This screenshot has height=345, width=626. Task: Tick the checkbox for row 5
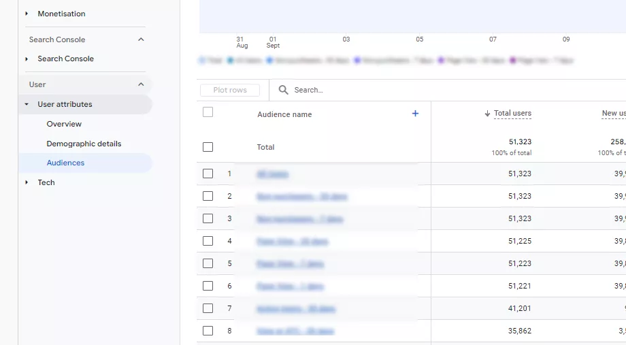(x=208, y=263)
